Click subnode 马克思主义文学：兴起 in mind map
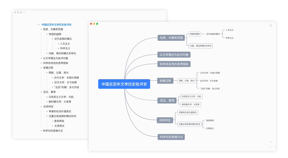This screenshot has height=158, width=288. coord(191,96)
